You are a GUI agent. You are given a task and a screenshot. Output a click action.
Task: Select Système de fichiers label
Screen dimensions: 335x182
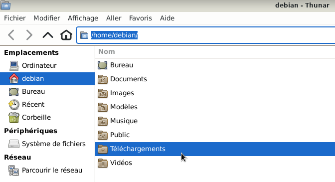point(54,144)
